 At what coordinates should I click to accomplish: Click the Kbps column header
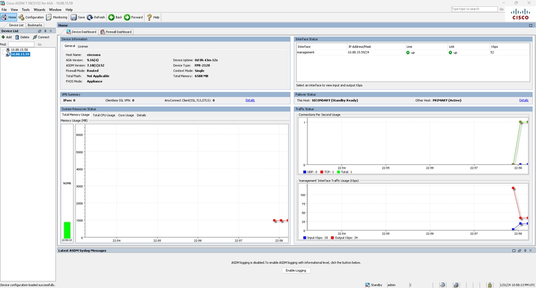coord(510,47)
